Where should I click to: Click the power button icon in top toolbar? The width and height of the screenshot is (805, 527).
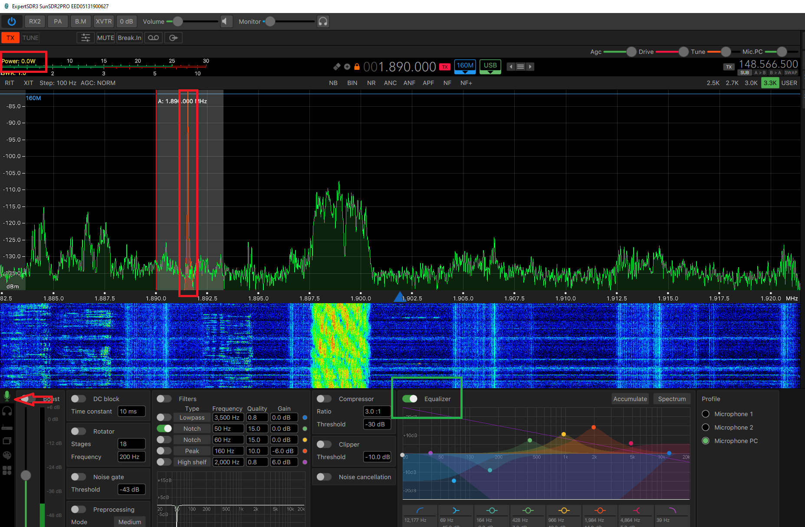tap(12, 21)
